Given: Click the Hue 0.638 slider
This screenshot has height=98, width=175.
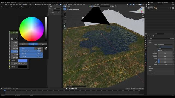Looking at the screenshot, I should click(x=31, y=48).
